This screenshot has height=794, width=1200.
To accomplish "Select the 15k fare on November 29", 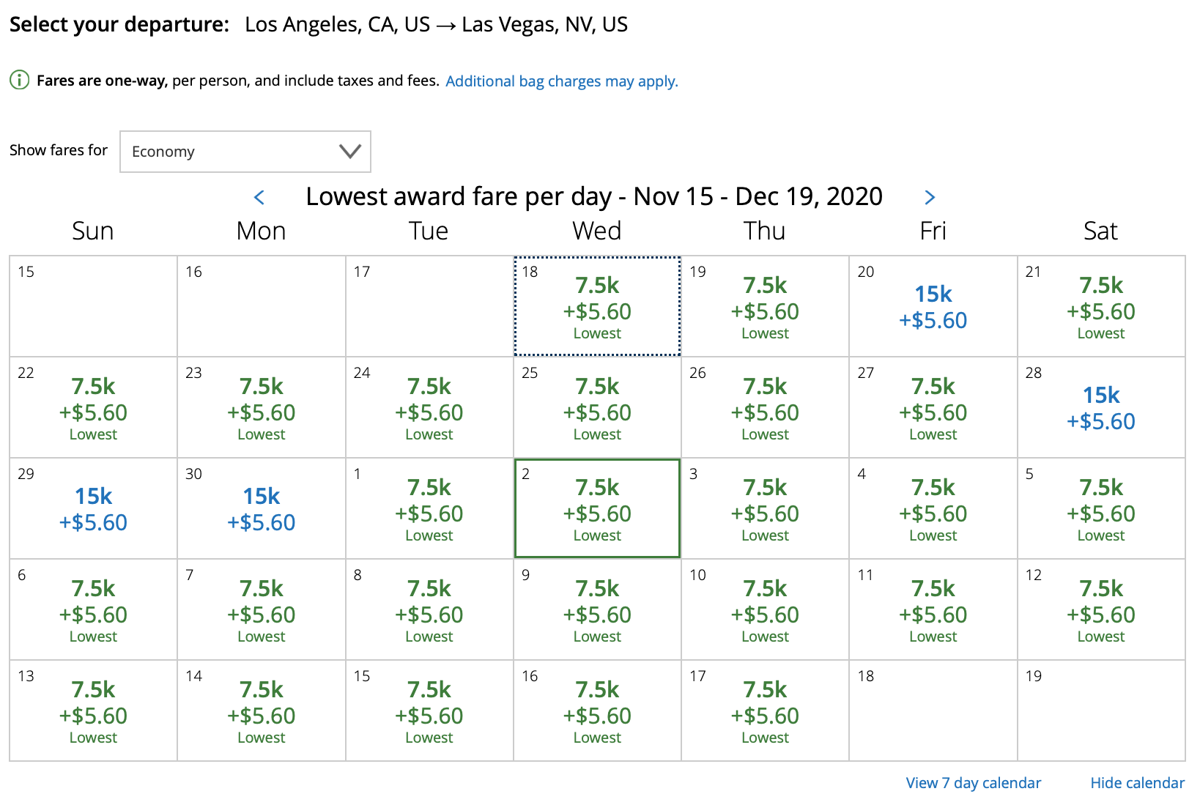I will click(x=92, y=508).
